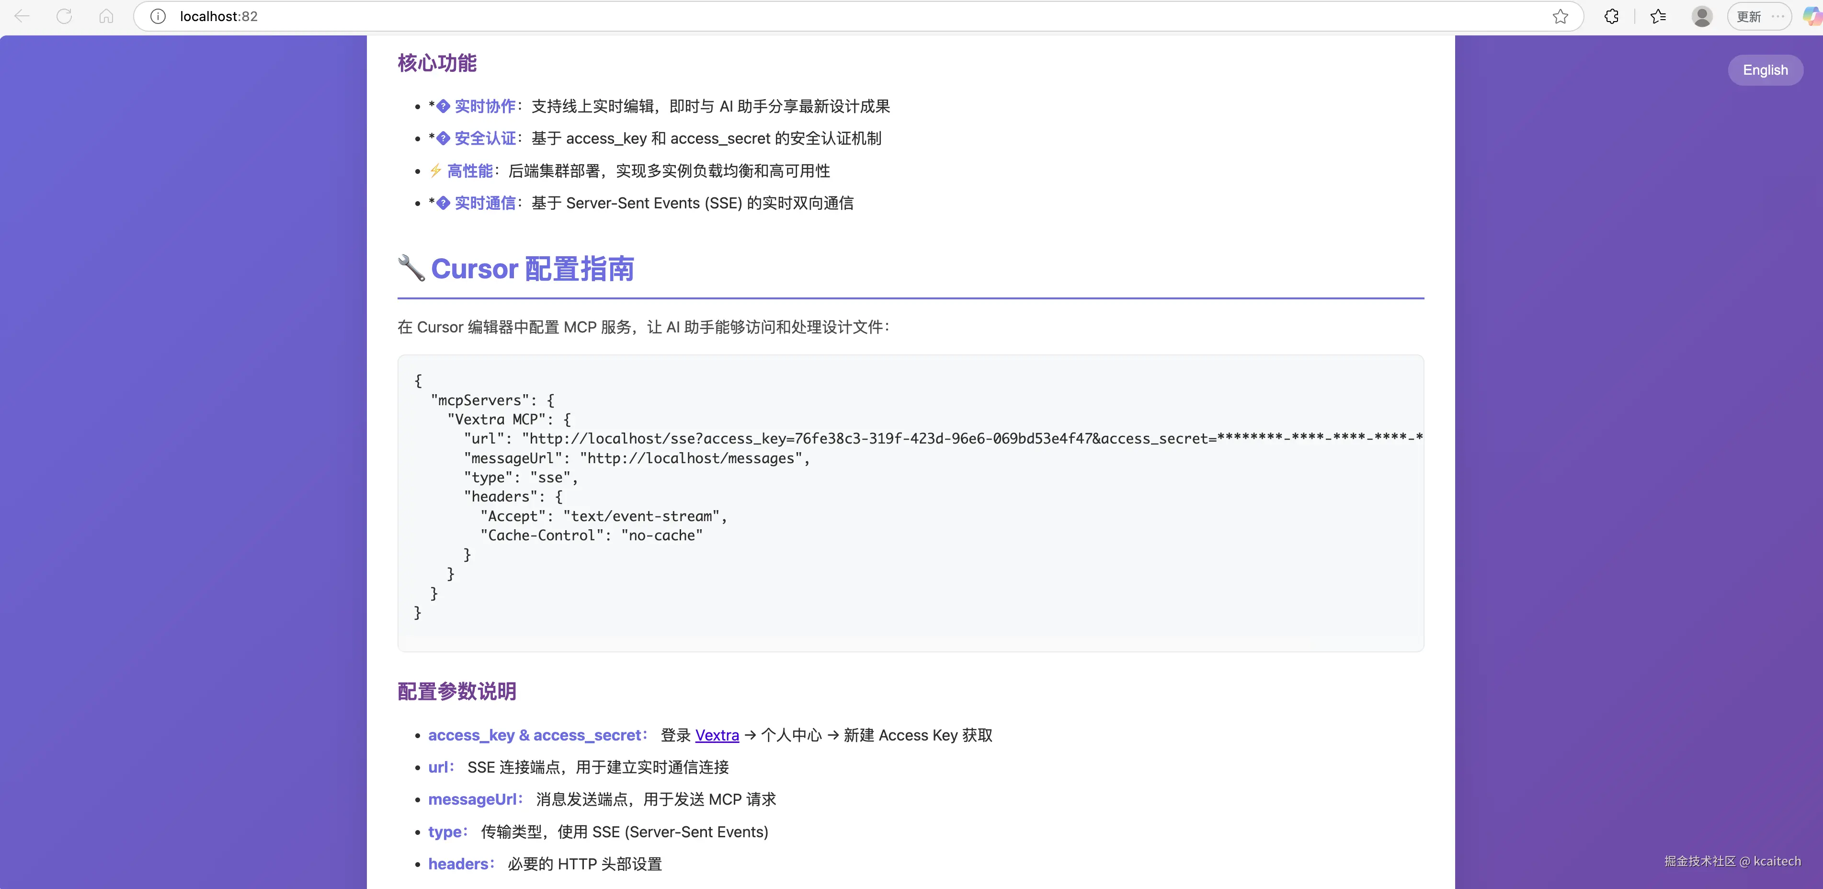Go to browser home page icon
The height and width of the screenshot is (889, 1823).
tap(106, 16)
